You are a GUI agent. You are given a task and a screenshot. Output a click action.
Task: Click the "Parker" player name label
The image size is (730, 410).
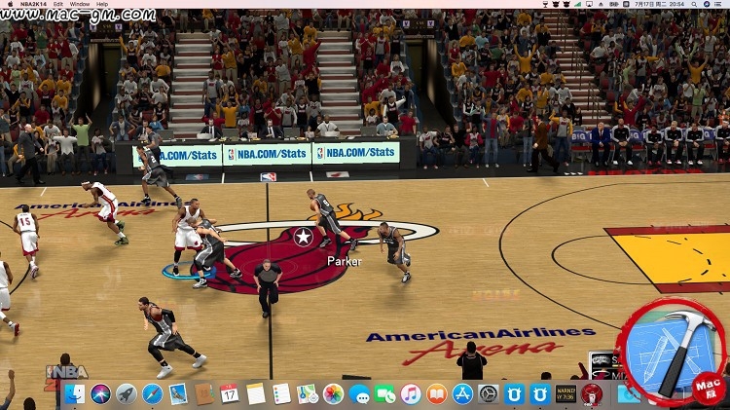(x=345, y=261)
